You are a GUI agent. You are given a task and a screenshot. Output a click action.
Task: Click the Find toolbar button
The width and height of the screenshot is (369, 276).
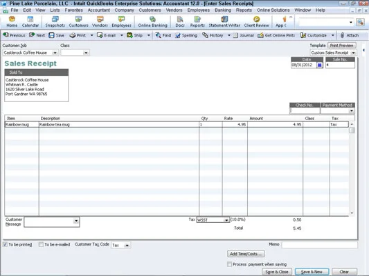[163, 35]
